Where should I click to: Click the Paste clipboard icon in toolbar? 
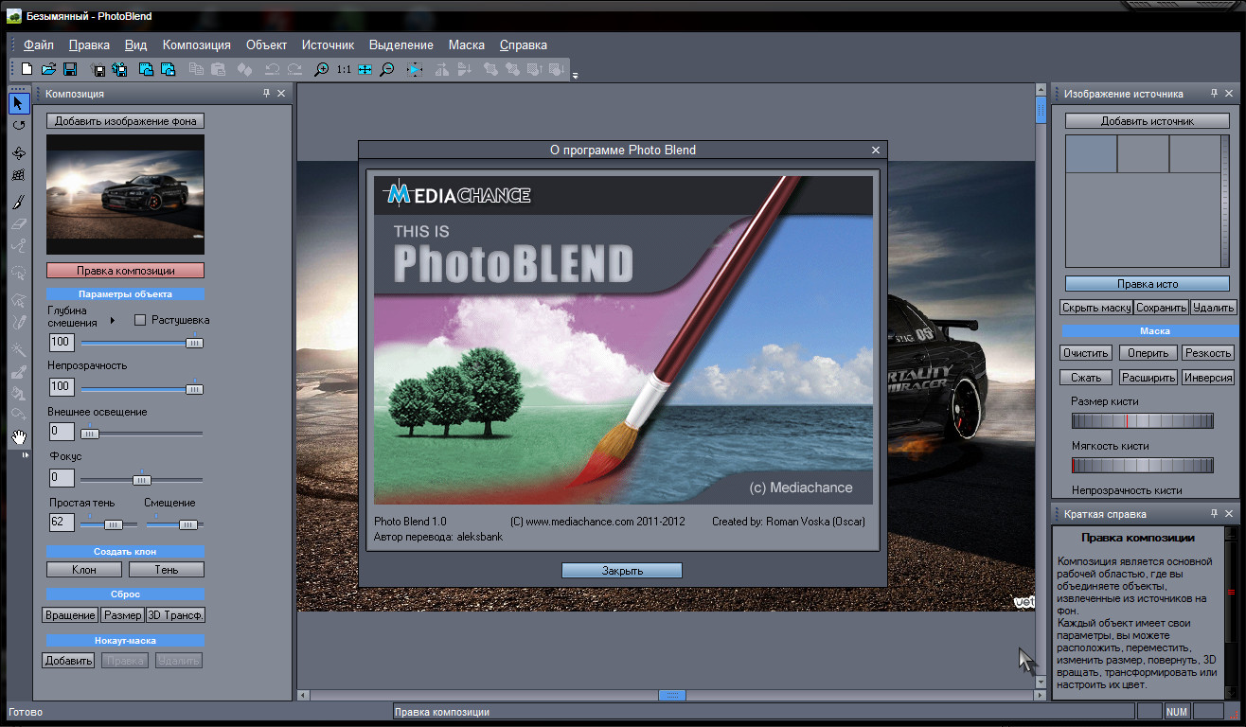pos(219,69)
